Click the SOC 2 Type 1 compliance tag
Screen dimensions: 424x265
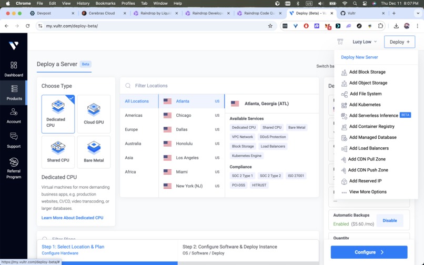[243, 176]
